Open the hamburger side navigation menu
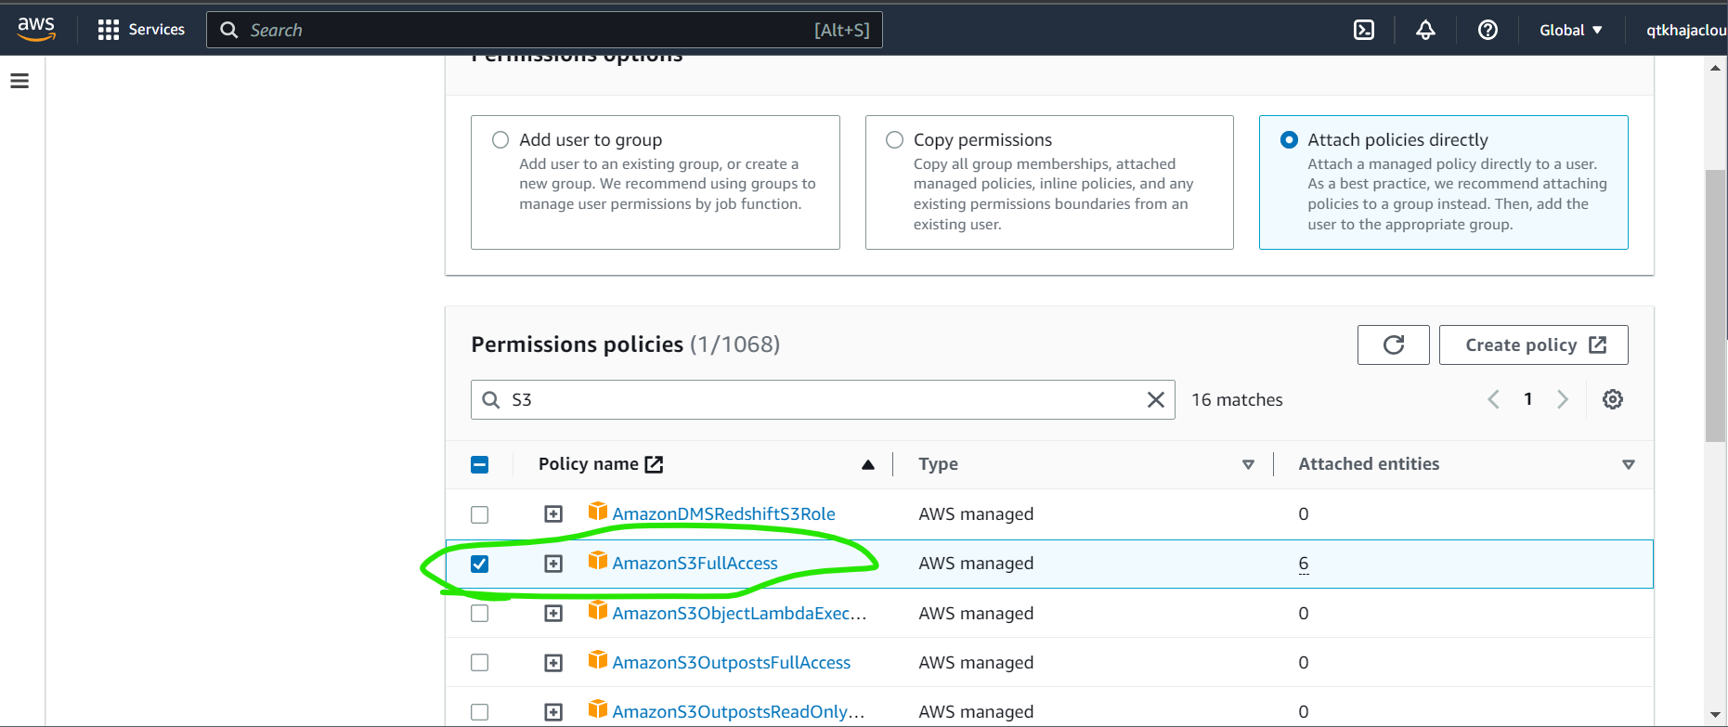1728x727 pixels. pos(19,82)
